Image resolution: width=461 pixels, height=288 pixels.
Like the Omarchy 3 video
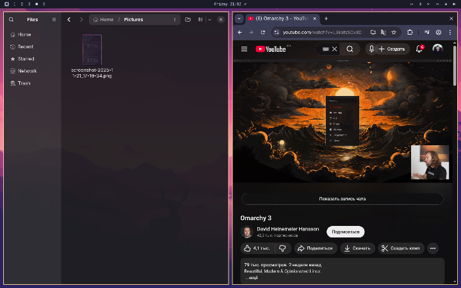pyautogui.click(x=255, y=248)
